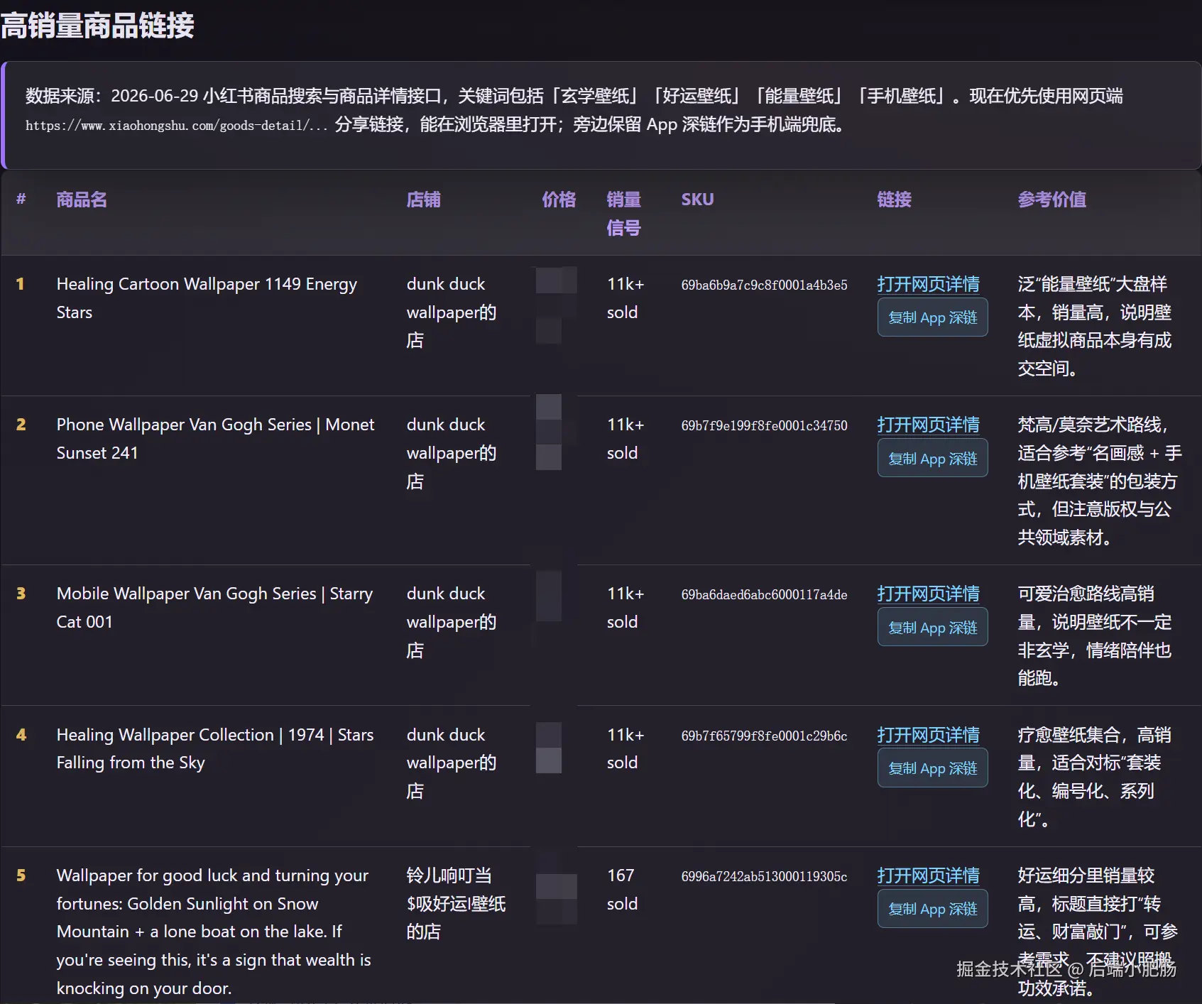Viewport: 1202px width, 1004px height.
Task: Open web details link for Golden Sunlight wallpaper
Action: tap(928, 875)
